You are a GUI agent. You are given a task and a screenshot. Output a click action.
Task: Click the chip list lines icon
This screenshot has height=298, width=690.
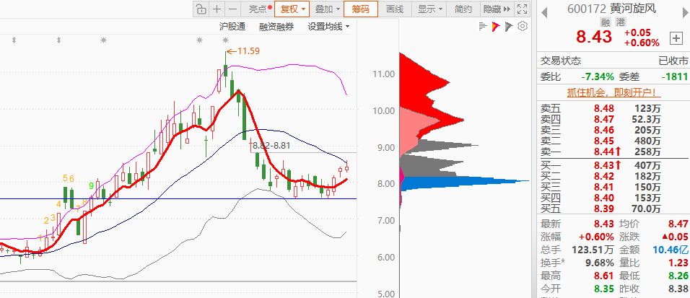[483, 27]
